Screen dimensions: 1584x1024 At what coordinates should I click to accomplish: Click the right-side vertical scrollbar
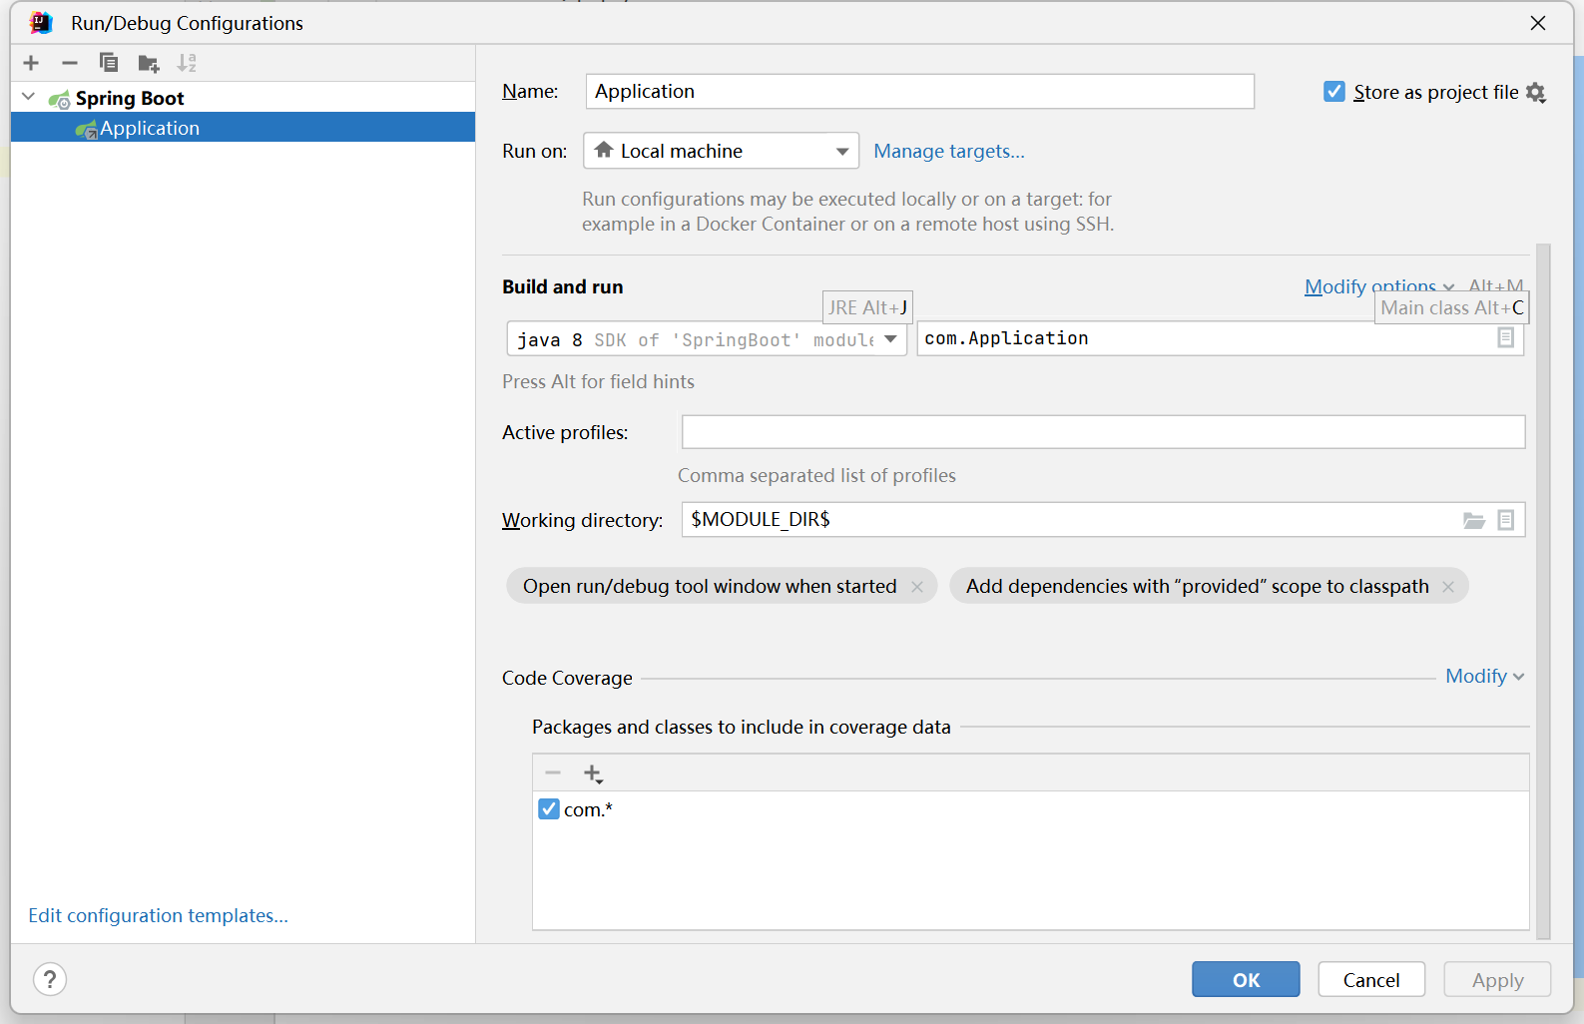(1543, 591)
